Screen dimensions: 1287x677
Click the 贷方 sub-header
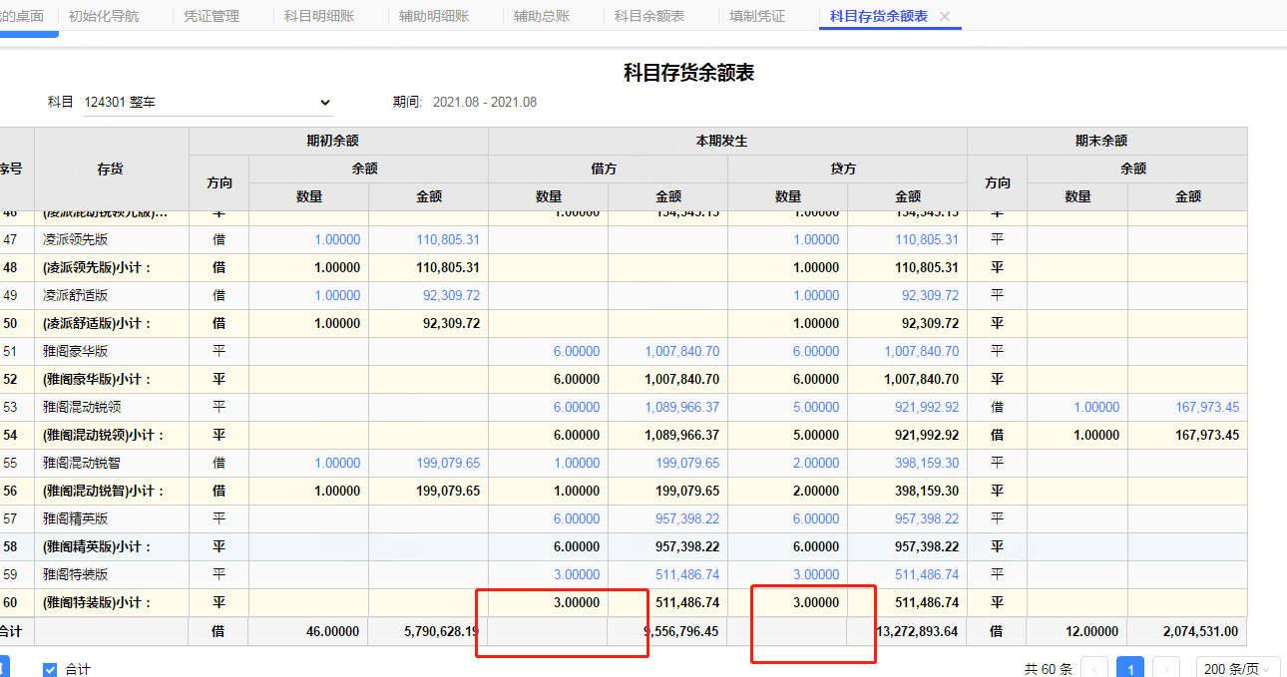847,169
